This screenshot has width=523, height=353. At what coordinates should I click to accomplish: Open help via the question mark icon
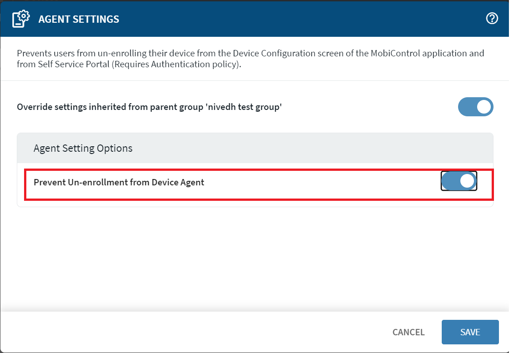(492, 19)
